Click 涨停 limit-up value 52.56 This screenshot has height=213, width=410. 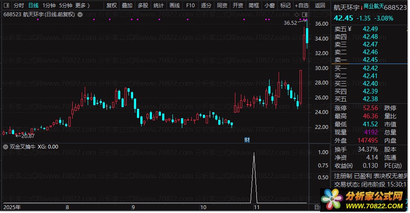370,108
